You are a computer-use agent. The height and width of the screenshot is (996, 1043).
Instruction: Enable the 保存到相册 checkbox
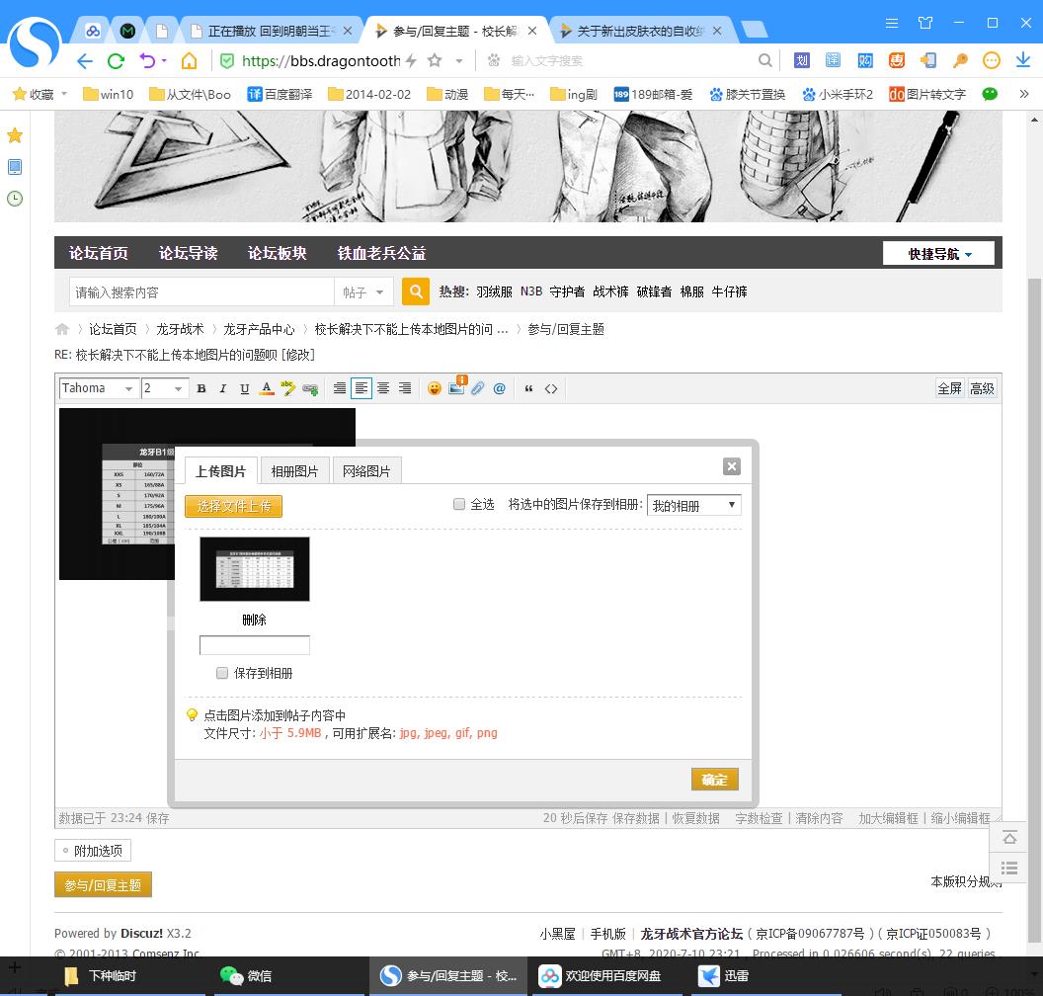pyautogui.click(x=222, y=673)
